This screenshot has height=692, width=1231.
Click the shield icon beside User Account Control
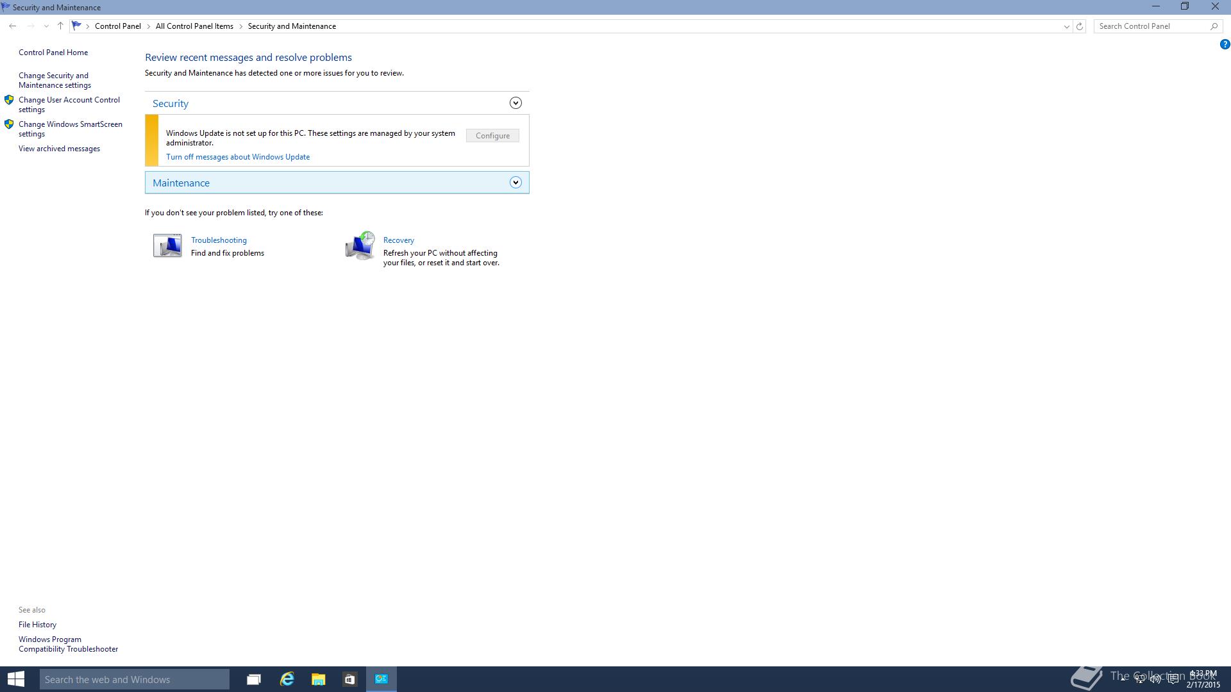[x=9, y=100]
